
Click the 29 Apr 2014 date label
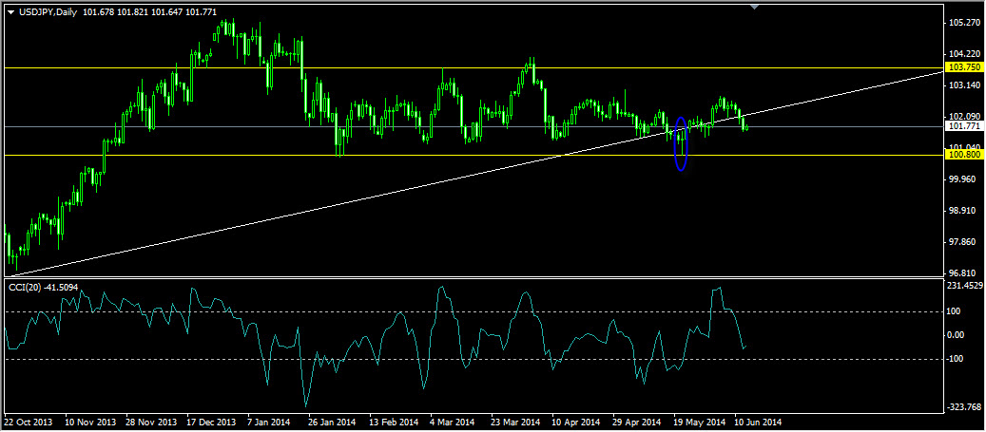coord(638,422)
